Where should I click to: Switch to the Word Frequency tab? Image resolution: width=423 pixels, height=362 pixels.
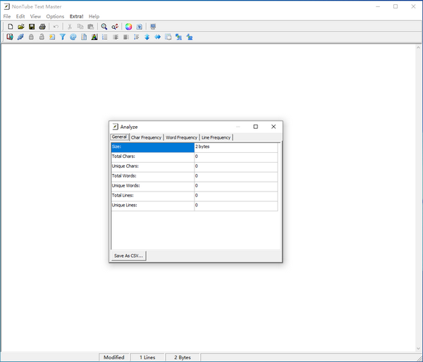181,137
